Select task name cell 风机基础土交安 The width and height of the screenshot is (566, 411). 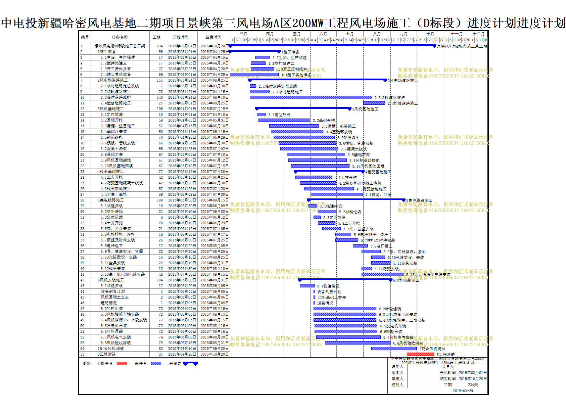pyautogui.click(x=120, y=297)
